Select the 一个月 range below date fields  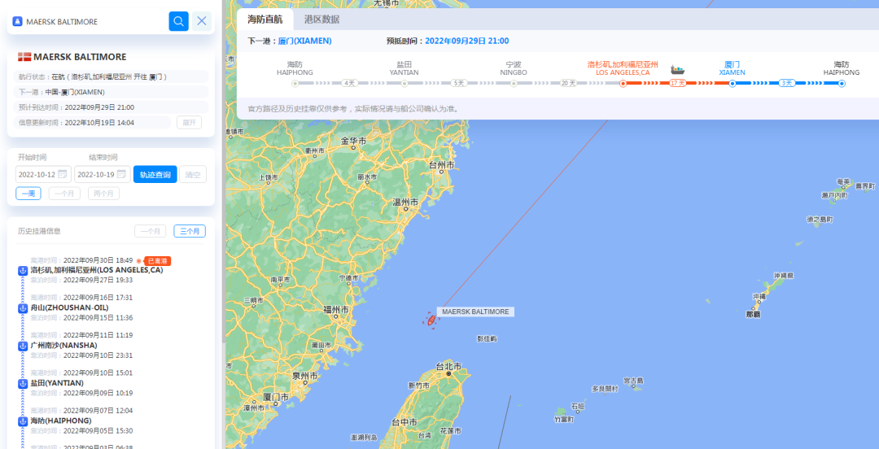[x=64, y=194]
